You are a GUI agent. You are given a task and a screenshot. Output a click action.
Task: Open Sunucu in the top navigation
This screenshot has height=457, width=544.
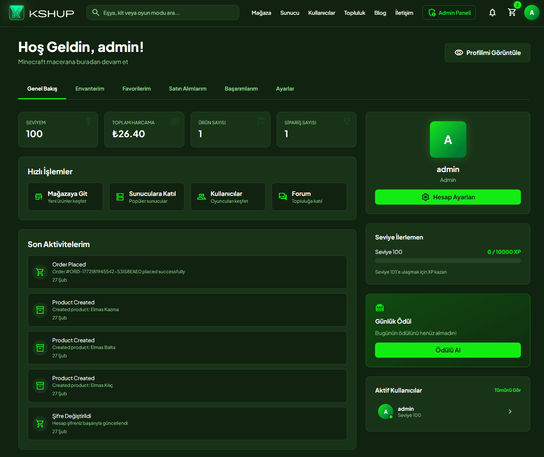[x=290, y=13]
